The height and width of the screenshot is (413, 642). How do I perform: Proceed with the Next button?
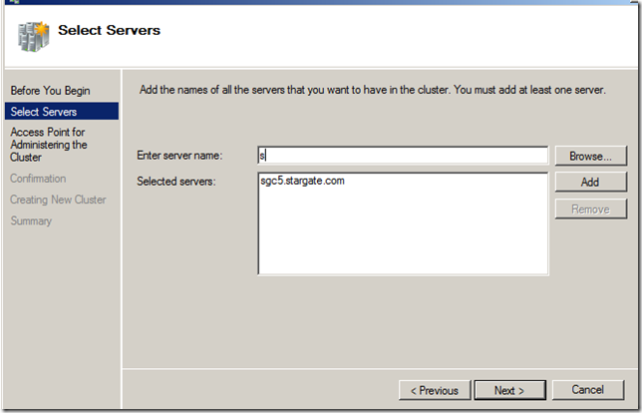507,390
